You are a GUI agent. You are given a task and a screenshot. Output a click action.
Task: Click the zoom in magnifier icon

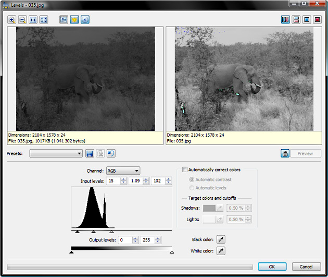[x=11, y=20]
